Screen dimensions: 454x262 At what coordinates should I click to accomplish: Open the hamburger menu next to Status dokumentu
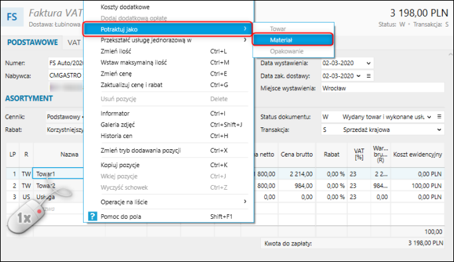(439, 117)
